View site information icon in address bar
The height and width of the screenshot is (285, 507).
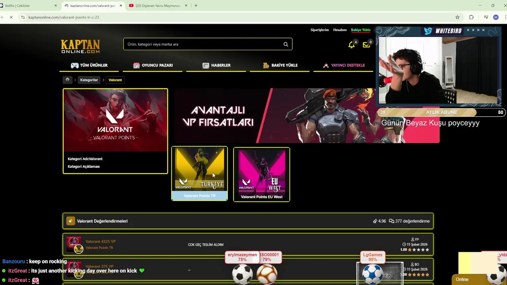tap(23, 17)
